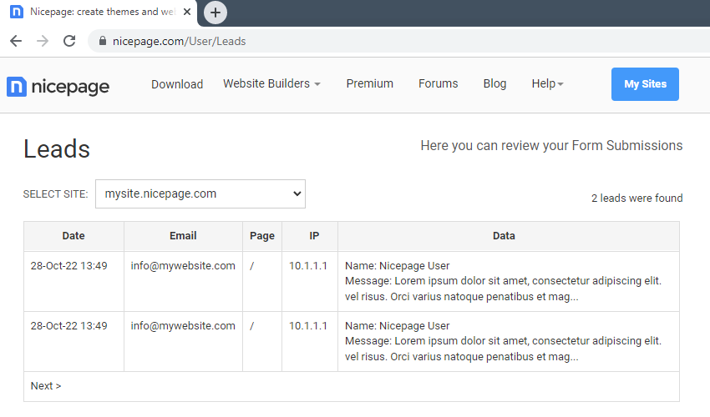
Task: Open the Blog link
Action: 495,83
